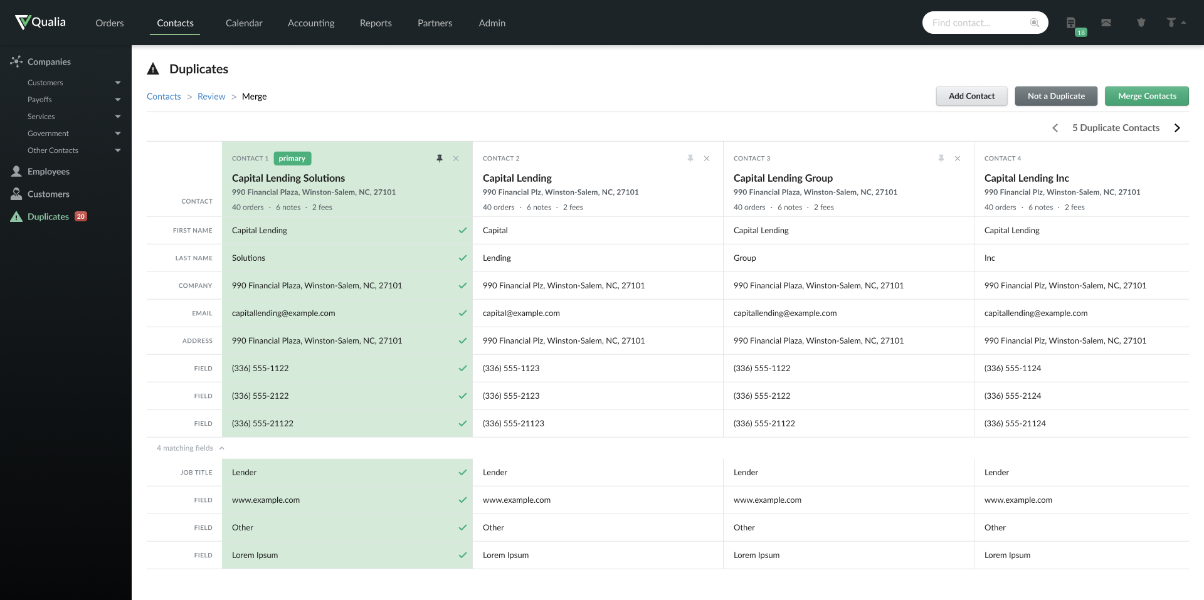
Task: Select email capital@example.com from Contact 2
Action: pos(521,313)
